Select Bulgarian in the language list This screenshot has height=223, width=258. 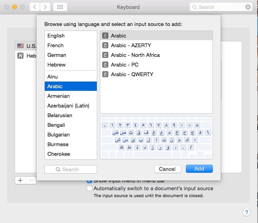71,134
